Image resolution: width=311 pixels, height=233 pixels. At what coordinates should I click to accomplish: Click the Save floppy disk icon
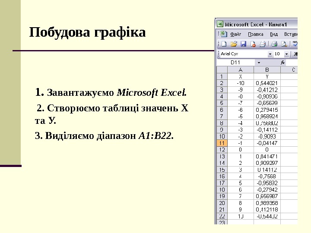(243, 44)
